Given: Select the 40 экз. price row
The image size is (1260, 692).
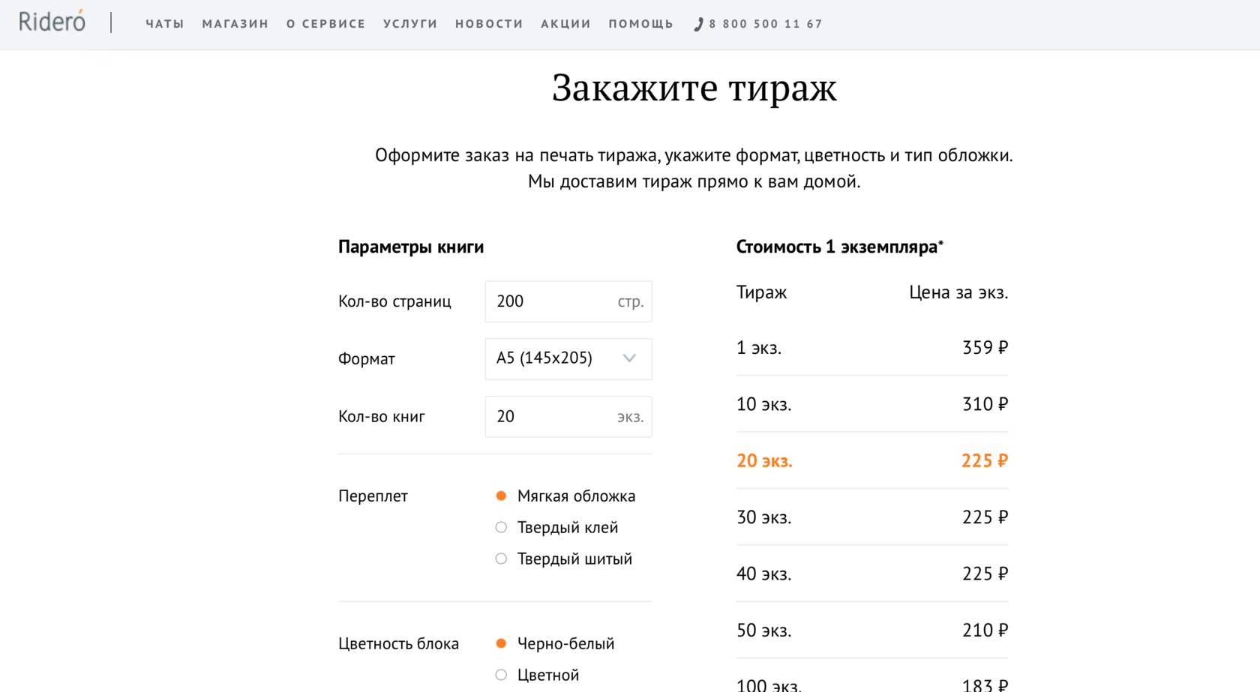Looking at the screenshot, I should (x=872, y=574).
